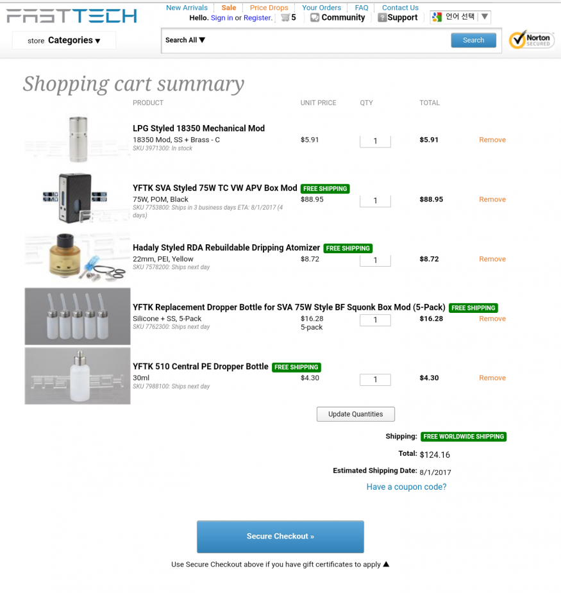Click the Secure Checkout button
This screenshot has height=593, width=561.
[x=280, y=537]
